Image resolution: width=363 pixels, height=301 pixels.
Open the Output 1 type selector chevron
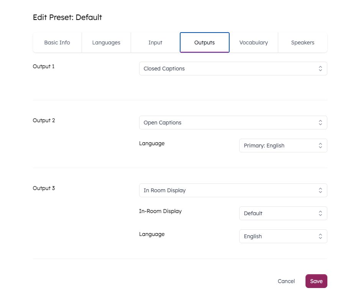tap(320, 68)
